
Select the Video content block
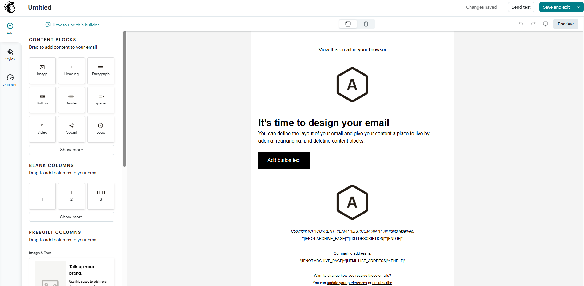pos(42,129)
